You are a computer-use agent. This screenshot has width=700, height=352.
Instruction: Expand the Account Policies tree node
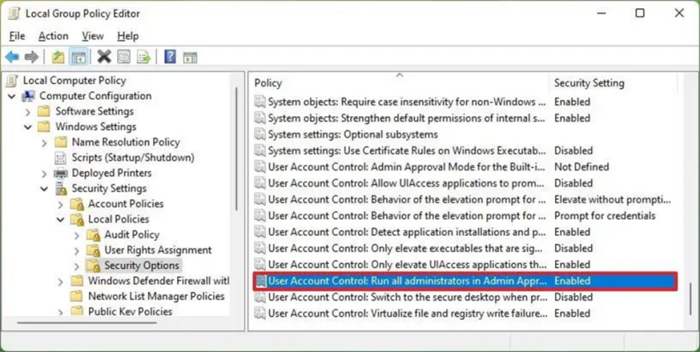coord(60,204)
